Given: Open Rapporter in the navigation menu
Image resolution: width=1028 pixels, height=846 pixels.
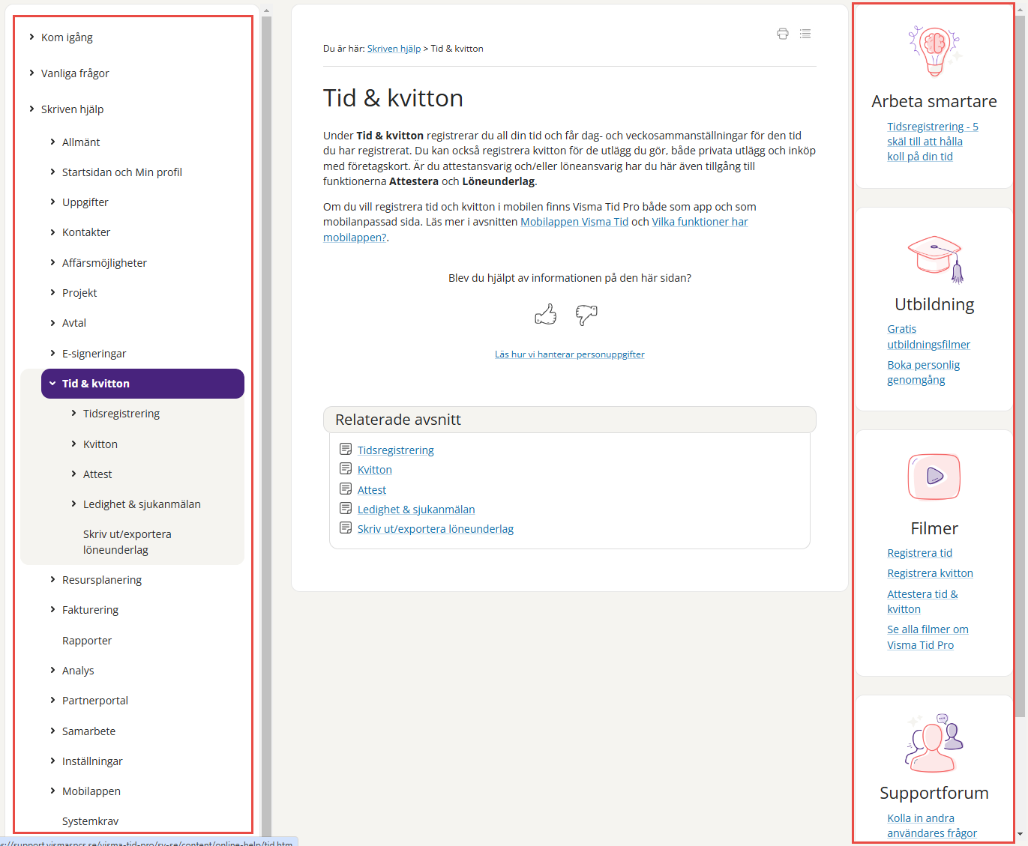Looking at the screenshot, I should pyautogui.click(x=87, y=641).
